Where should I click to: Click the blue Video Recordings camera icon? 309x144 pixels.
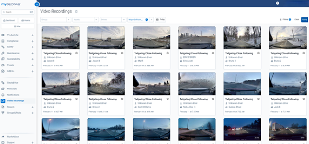point(3,101)
